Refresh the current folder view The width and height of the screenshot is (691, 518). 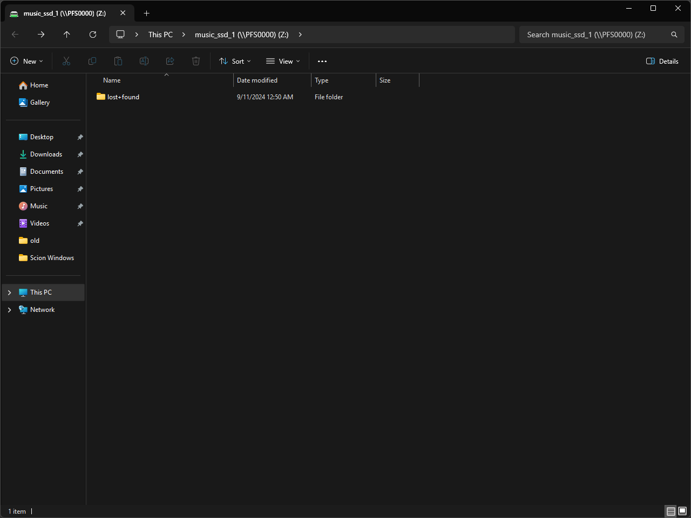tap(93, 35)
